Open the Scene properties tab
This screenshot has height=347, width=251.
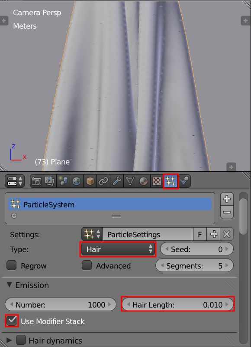click(63, 181)
